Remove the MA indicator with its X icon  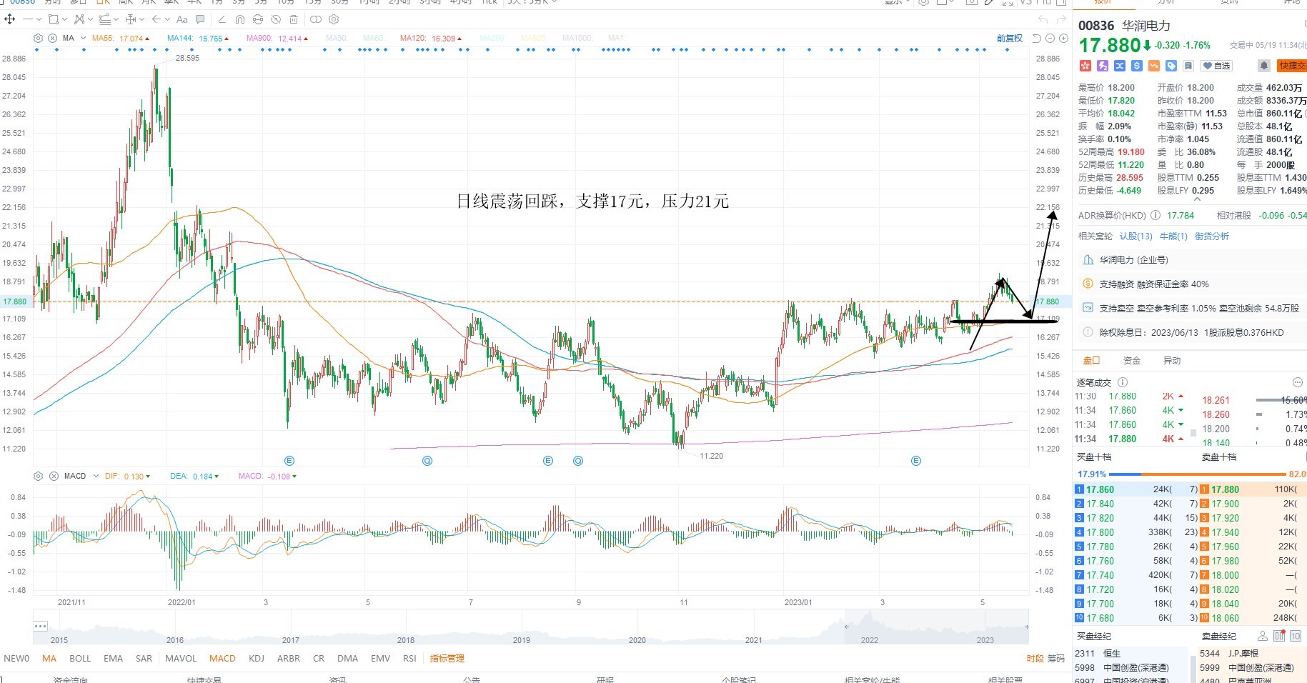[53, 38]
